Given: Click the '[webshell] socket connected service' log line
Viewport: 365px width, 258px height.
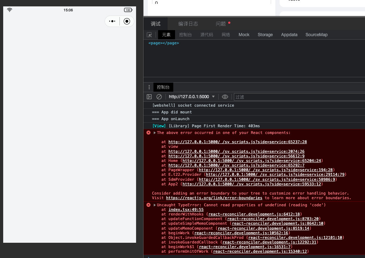Looking at the screenshot, I should point(193,105).
